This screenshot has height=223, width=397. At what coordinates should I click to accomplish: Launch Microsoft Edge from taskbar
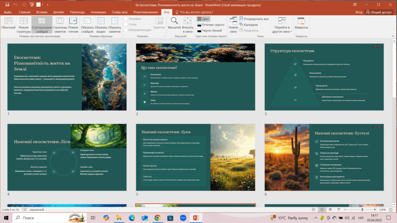click(132, 218)
